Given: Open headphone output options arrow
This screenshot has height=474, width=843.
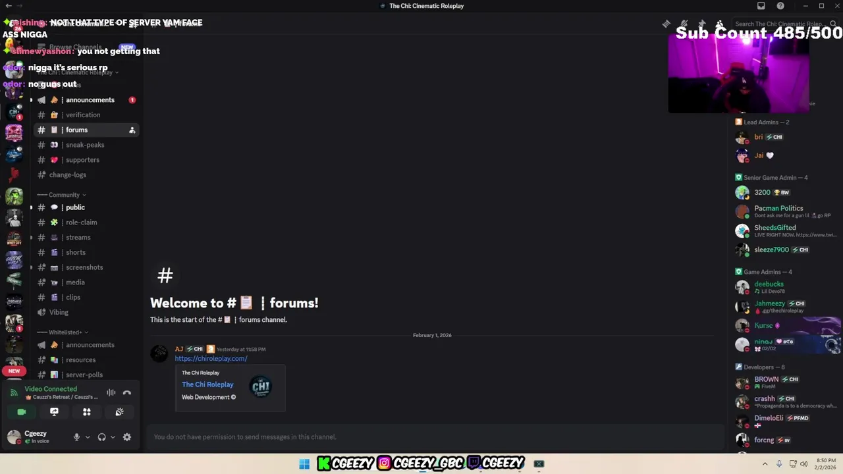Looking at the screenshot, I should (113, 437).
